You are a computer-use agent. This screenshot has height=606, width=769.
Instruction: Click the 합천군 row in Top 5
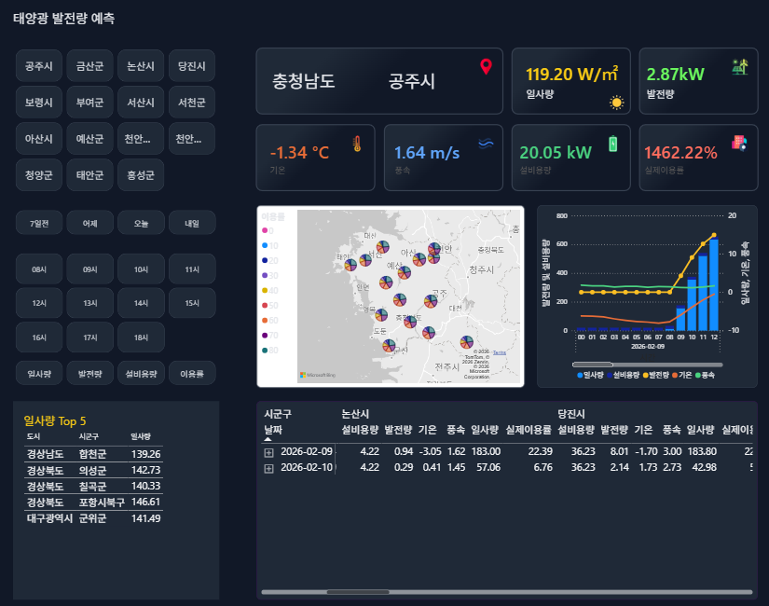coord(93,454)
